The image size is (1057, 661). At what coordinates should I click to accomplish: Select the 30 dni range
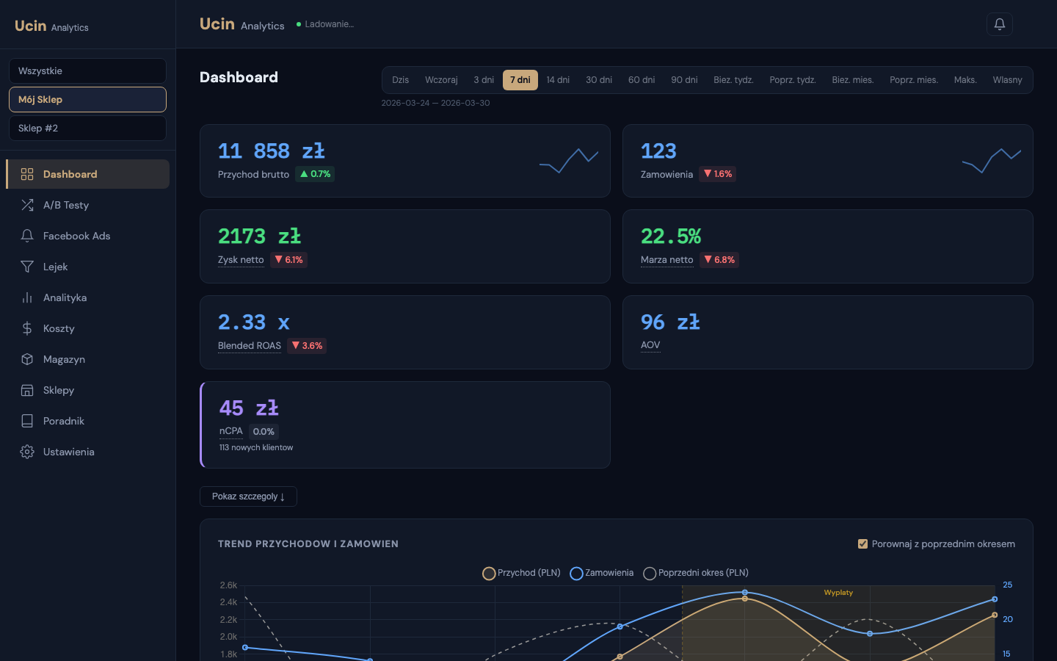599,80
